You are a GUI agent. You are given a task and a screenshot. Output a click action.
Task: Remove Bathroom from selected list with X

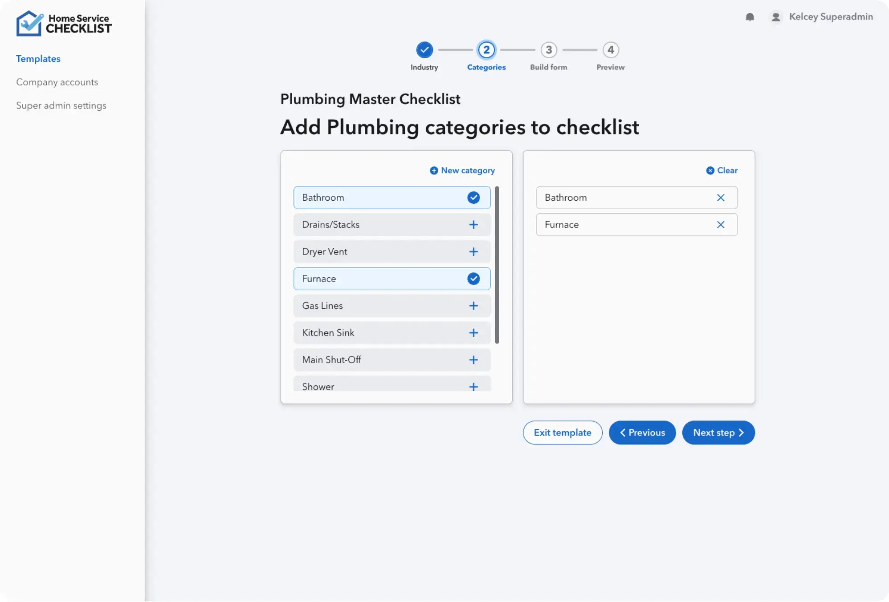click(x=721, y=198)
